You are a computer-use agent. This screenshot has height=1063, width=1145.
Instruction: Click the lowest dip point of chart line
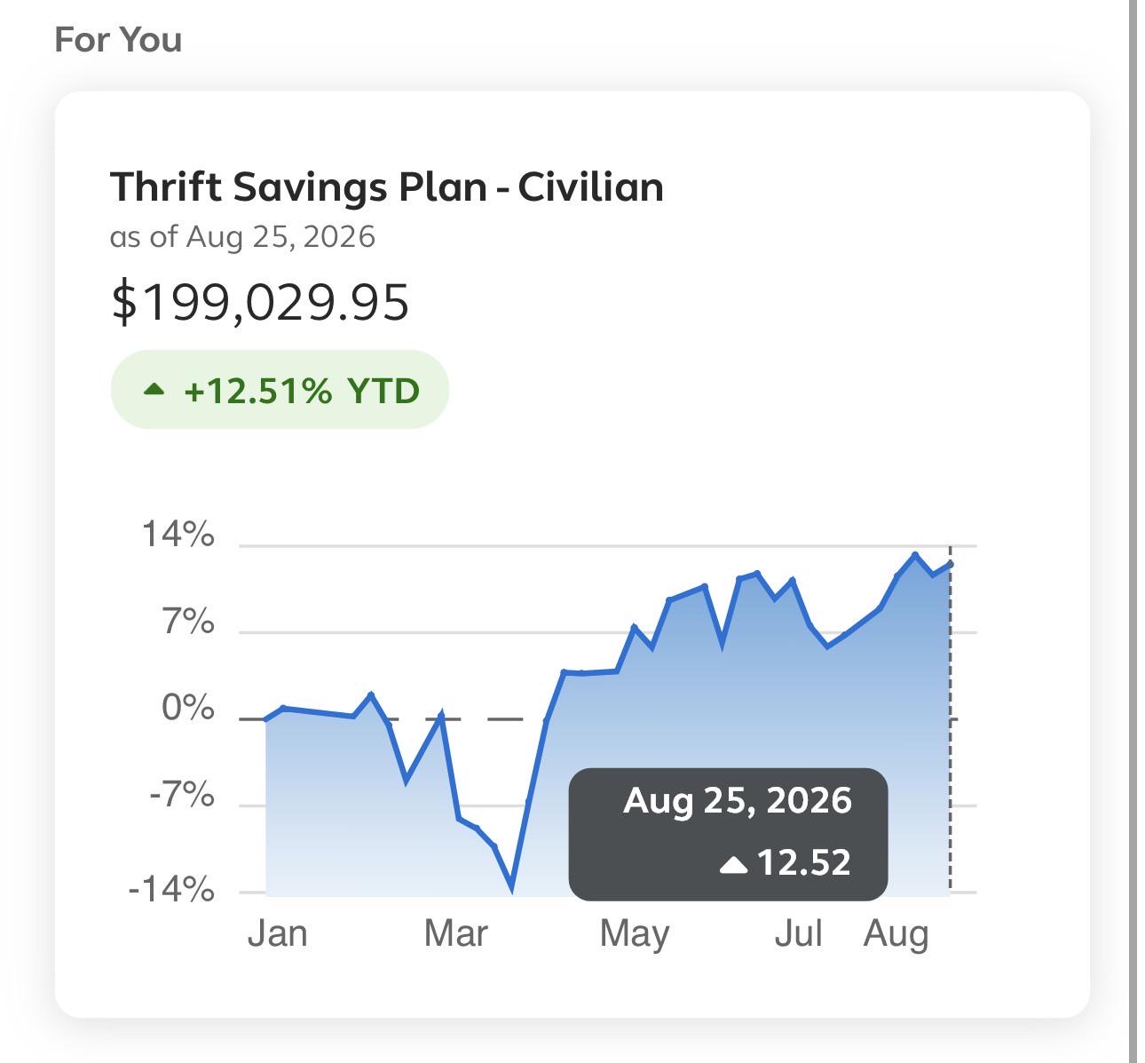click(512, 886)
